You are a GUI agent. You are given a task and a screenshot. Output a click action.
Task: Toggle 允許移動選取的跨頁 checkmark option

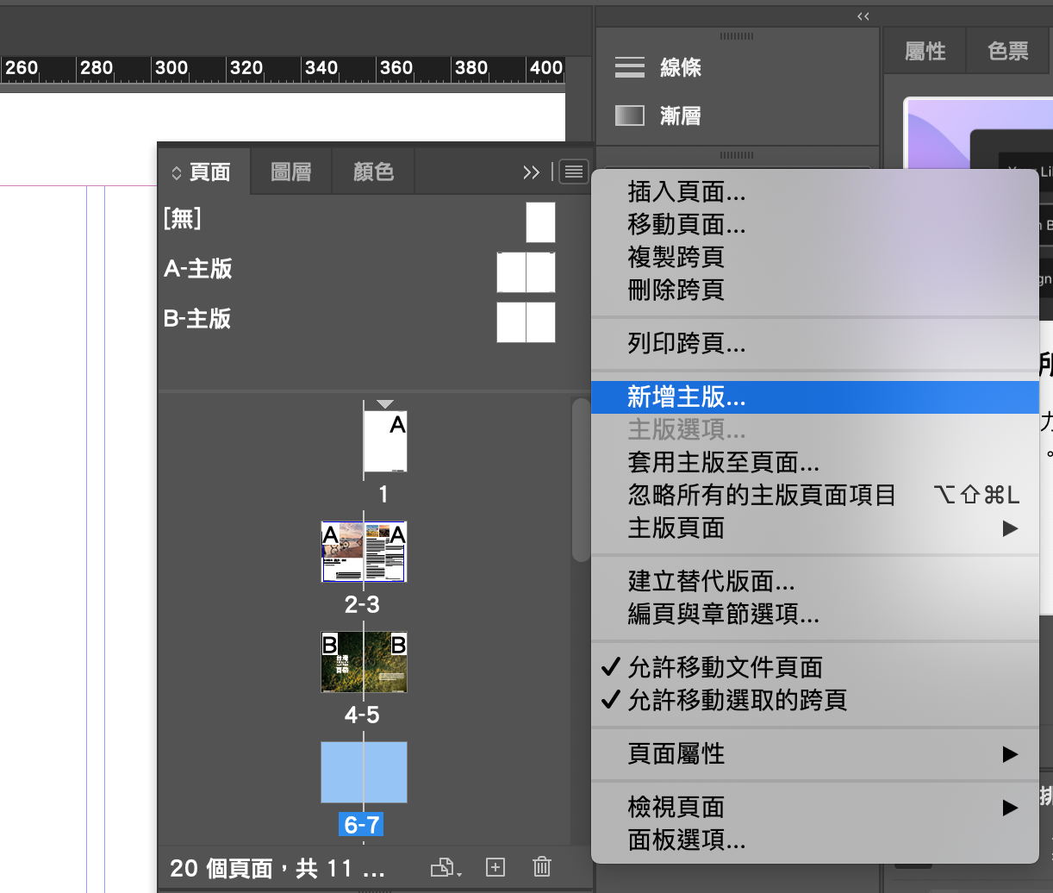pos(737,700)
